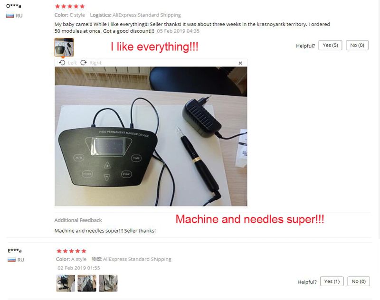
Task: Click the Russian flag next to O***a
Action: [x=10, y=16]
